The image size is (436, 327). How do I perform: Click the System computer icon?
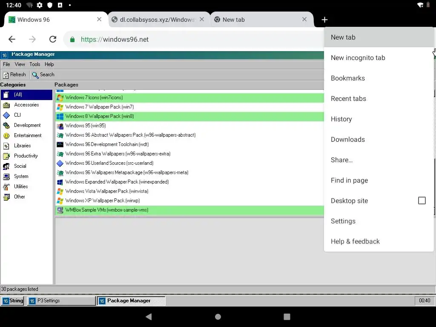pyautogui.click(x=6, y=176)
